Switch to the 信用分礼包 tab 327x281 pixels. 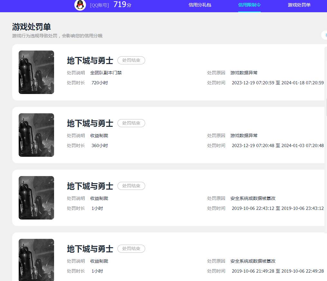pos(200,5)
